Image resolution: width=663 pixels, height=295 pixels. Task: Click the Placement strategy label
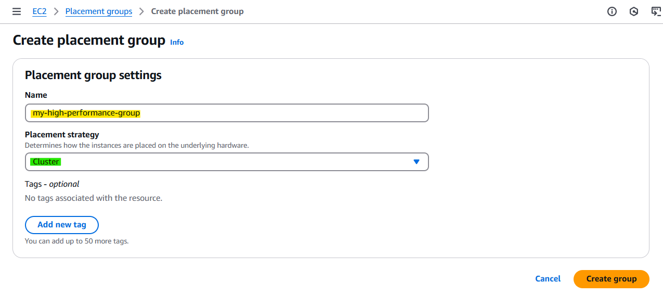[x=62, y=135]
